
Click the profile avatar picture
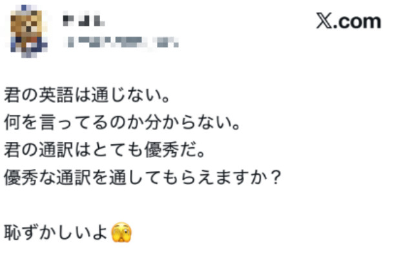click(26, 29)
